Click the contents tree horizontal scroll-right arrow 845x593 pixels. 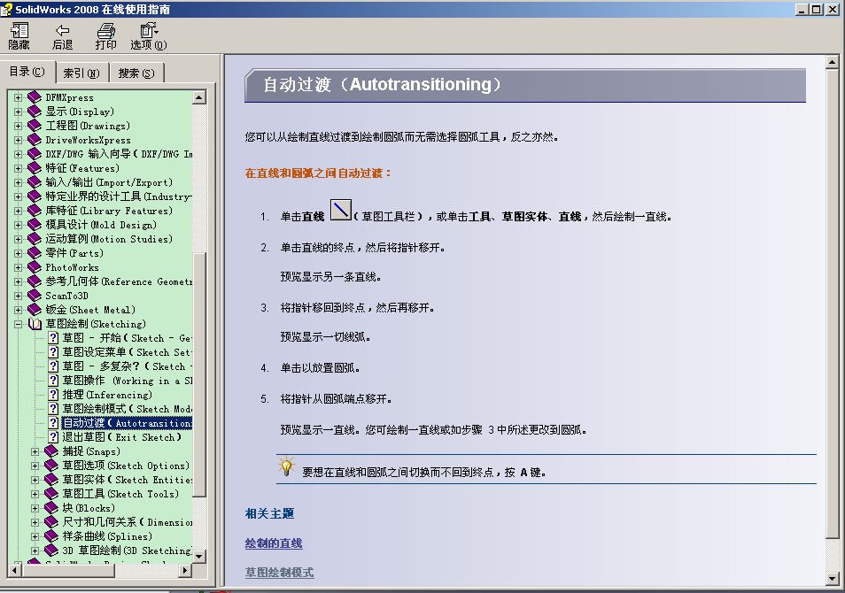pos(185,569)
